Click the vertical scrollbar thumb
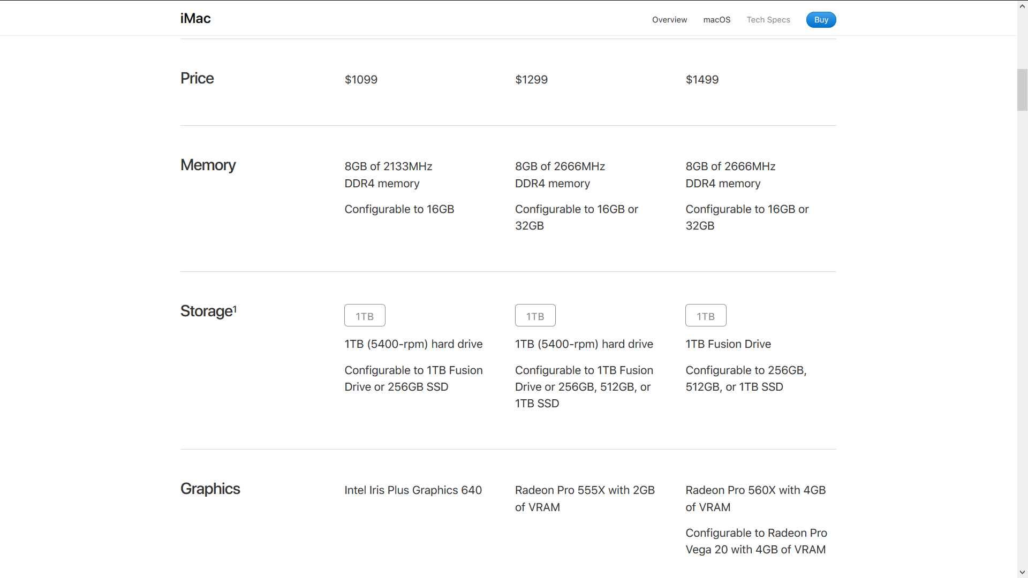This screenshot has height=578, width=1028. coord(1023,90)
